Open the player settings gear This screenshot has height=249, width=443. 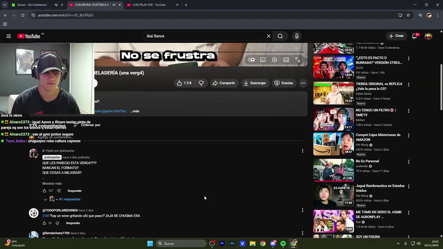pos(274,60)
